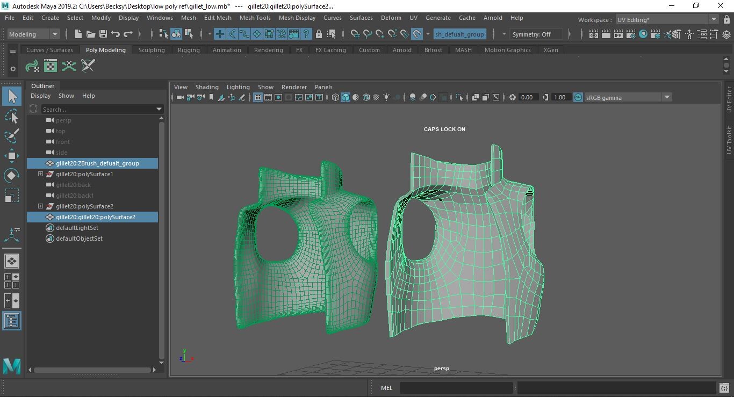This screenshot has width=734, height=397.
Task: Toggle the make live surface magnet
Action: 417,34
